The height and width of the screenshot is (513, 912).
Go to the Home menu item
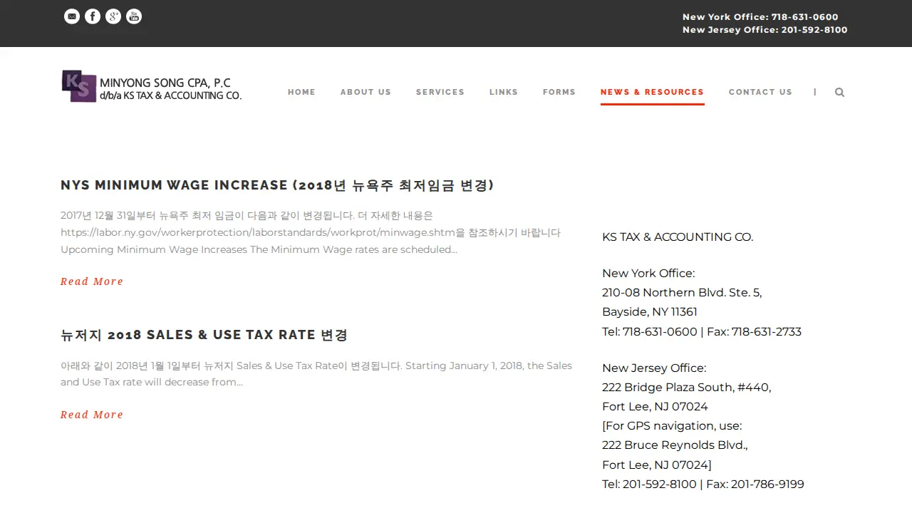pyautogui.click(x=301, y=92)
